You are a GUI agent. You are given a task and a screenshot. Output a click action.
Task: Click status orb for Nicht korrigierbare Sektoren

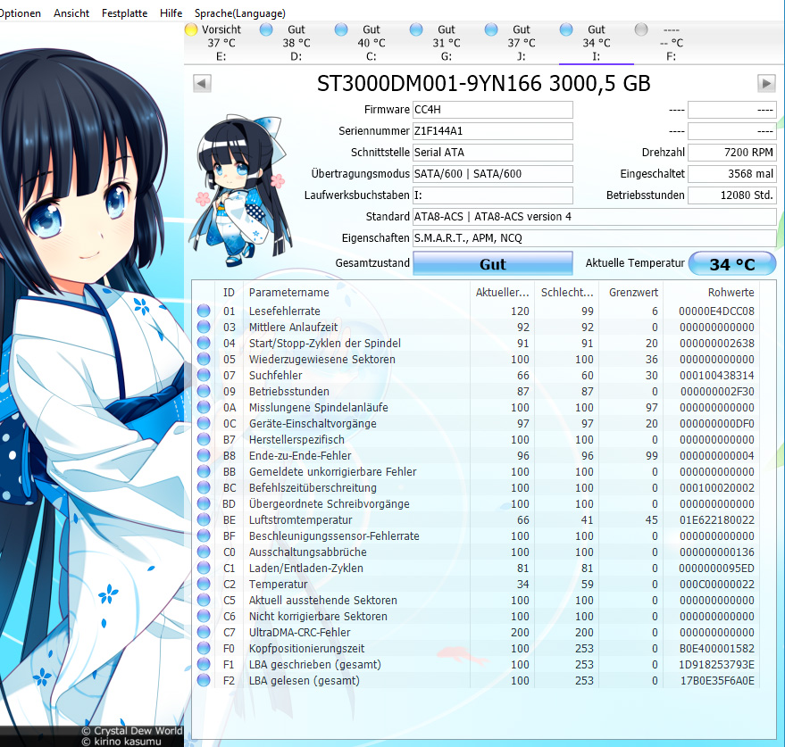204,616
